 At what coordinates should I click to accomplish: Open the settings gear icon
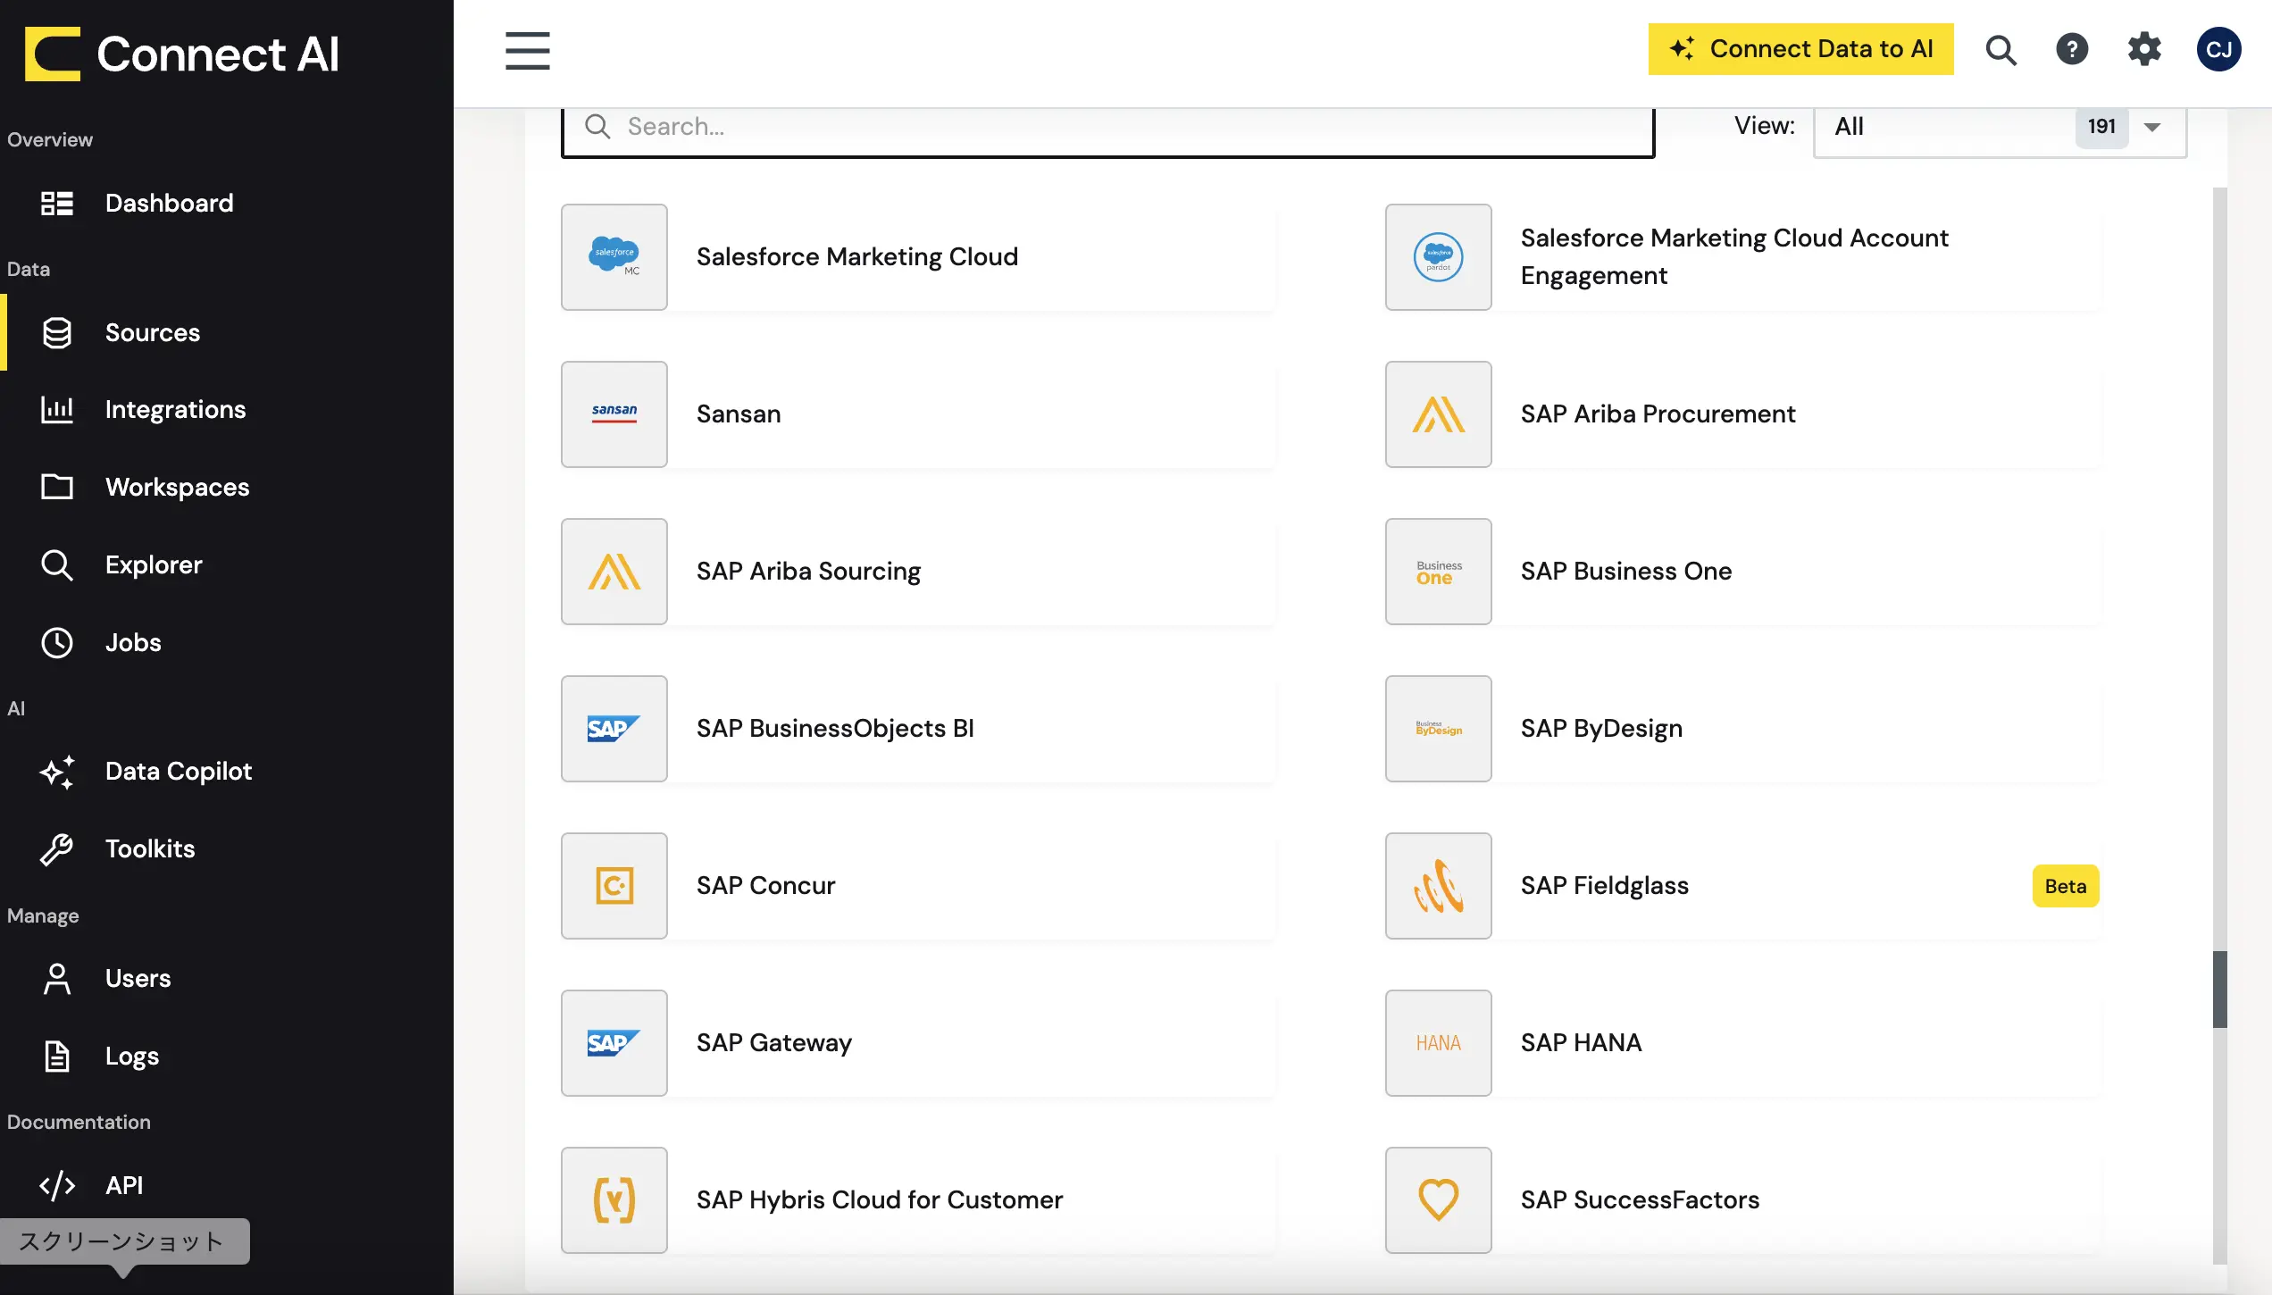coord(2144,49)
